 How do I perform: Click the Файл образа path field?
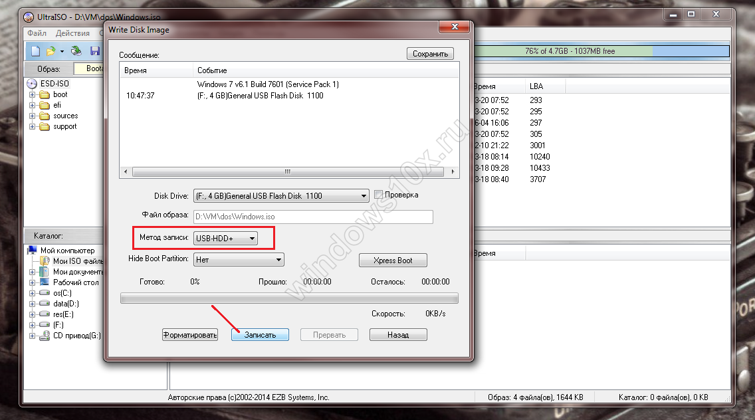point(313,217)
